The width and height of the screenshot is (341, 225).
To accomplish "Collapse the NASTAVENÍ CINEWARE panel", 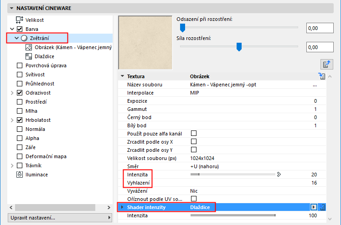I will click(12, 8).
